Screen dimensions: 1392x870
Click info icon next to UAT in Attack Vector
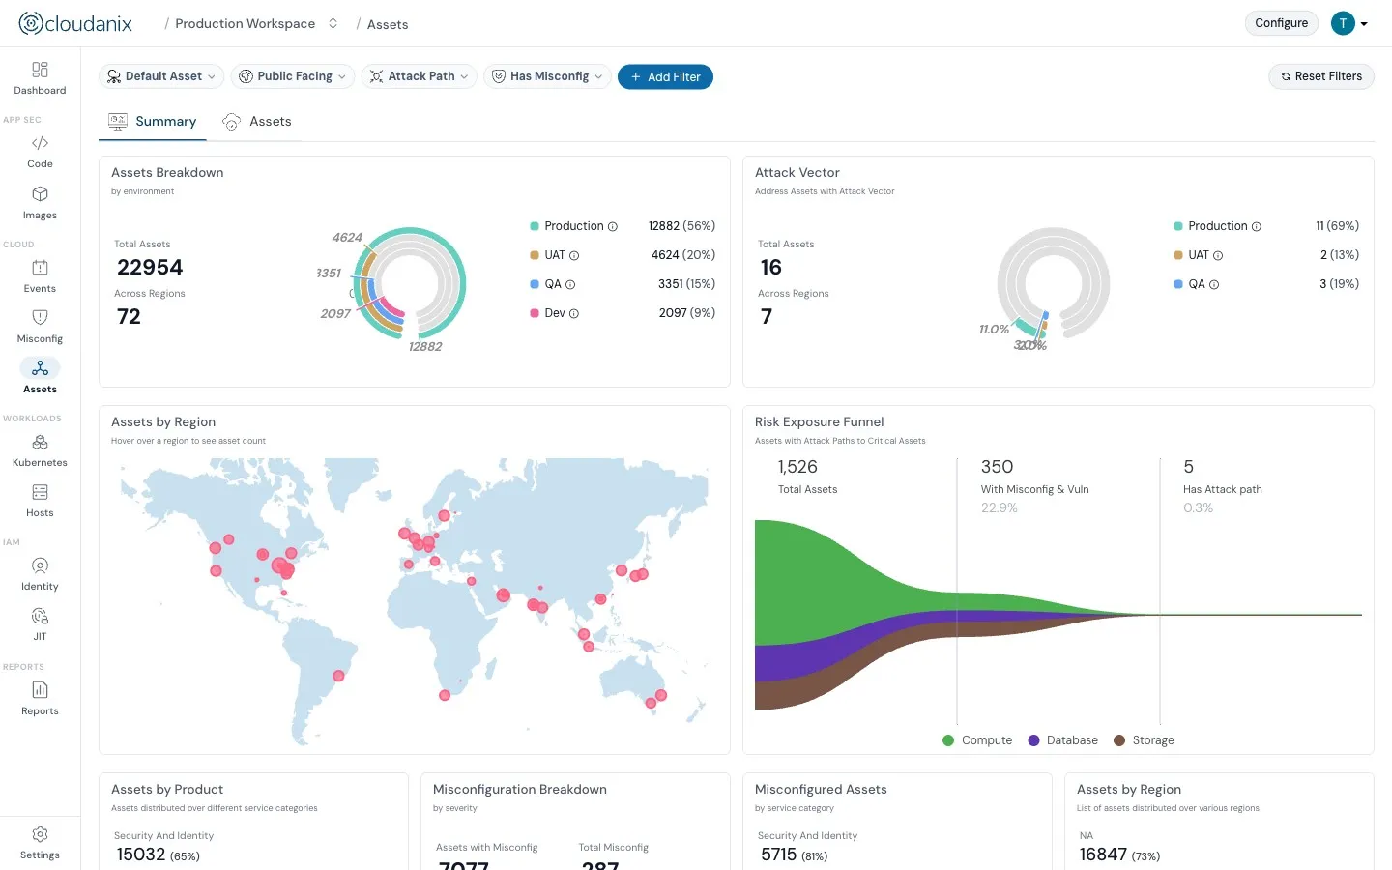[x=1218, y=255]
